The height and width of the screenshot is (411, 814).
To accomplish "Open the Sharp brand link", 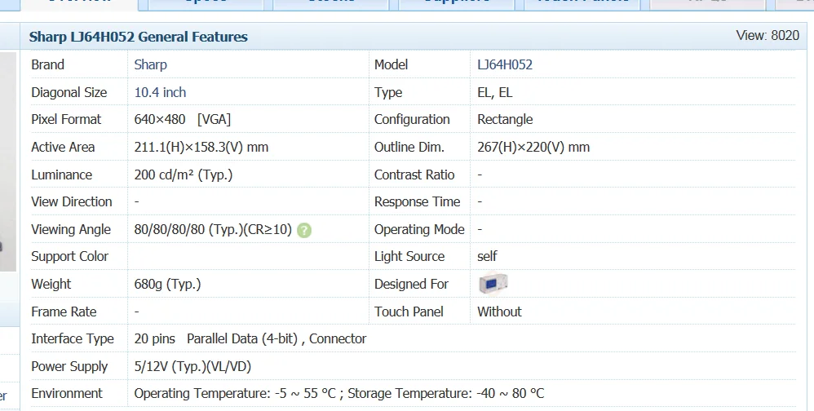I will tap(151, 64).
